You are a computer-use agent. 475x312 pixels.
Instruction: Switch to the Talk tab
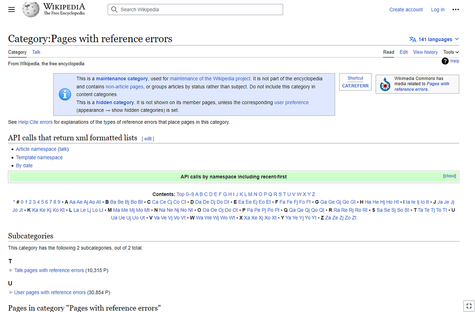[36, 52]
